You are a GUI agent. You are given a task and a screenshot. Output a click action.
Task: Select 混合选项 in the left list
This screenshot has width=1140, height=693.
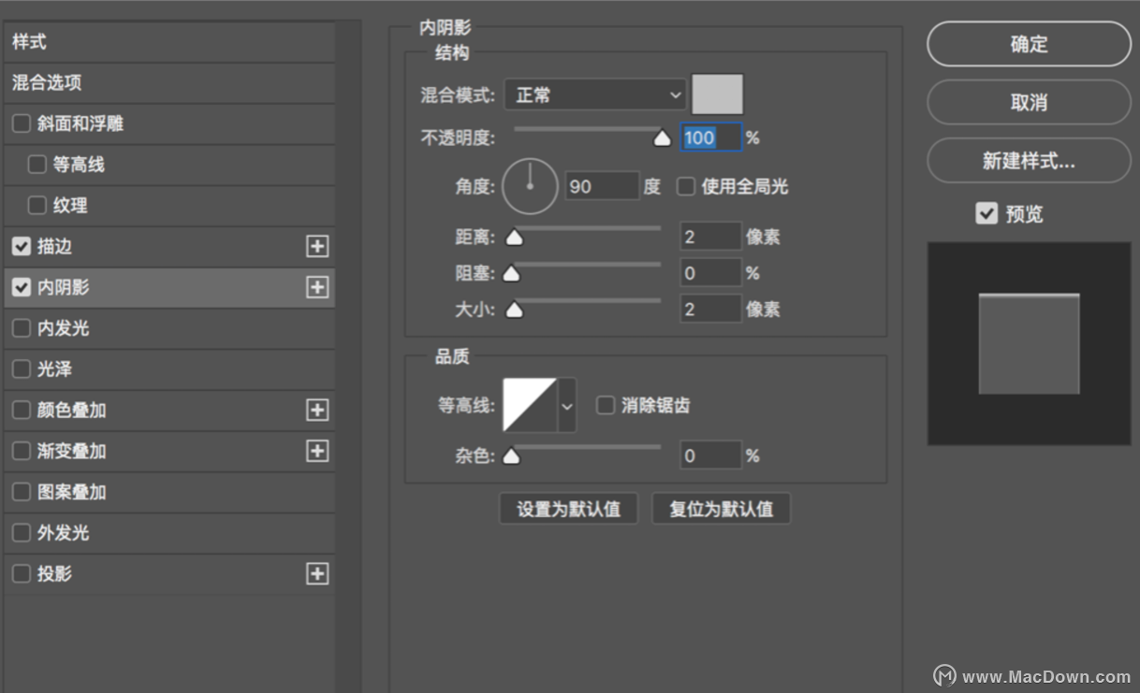tap(169, 82)
